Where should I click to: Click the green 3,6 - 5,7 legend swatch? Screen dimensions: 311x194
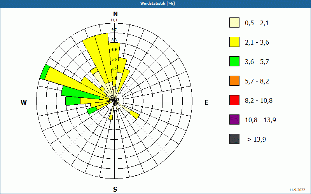(x=234, y=61)
